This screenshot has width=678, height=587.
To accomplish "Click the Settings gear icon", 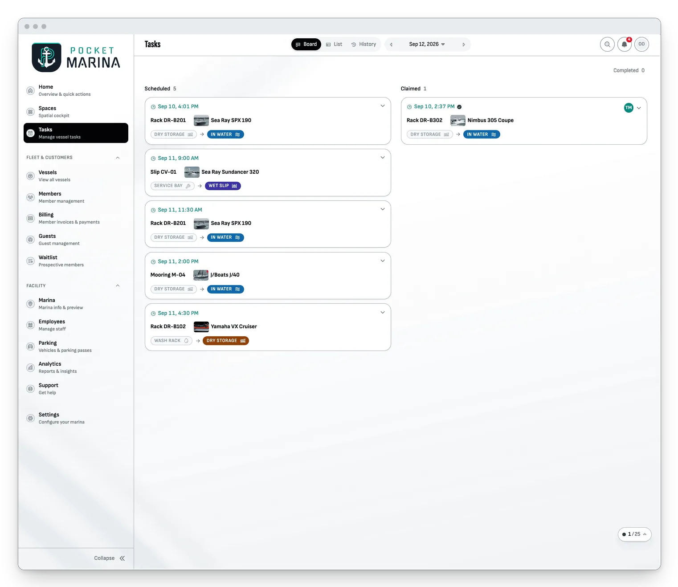I will coord(30,418).
